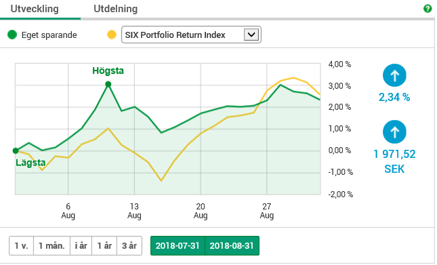Click the 2,34 % return value
437x265 pixels.
click(394, 97)
